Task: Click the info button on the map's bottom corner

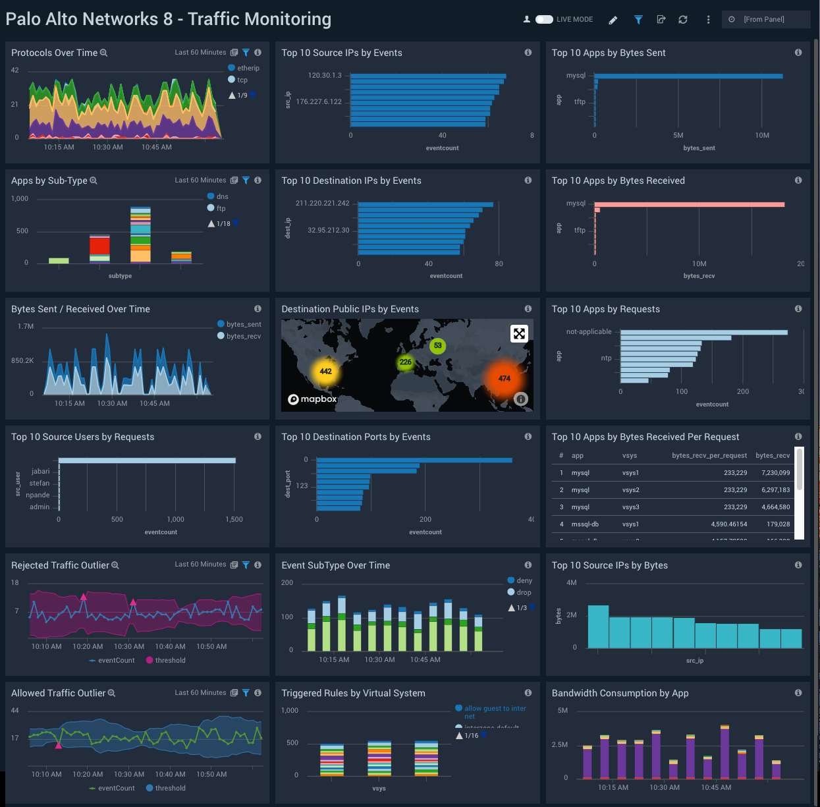Action: pos(520,399)
